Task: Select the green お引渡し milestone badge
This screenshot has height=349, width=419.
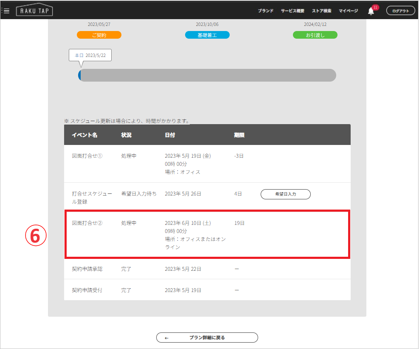Action: pyautogui.click(x=315, y=35)
